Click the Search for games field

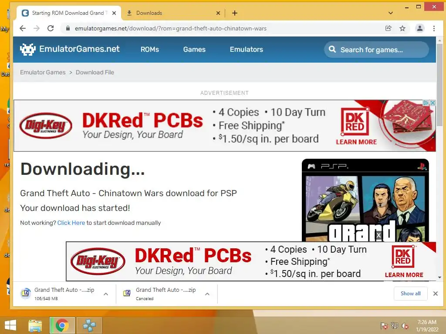(x=376, y=50)
